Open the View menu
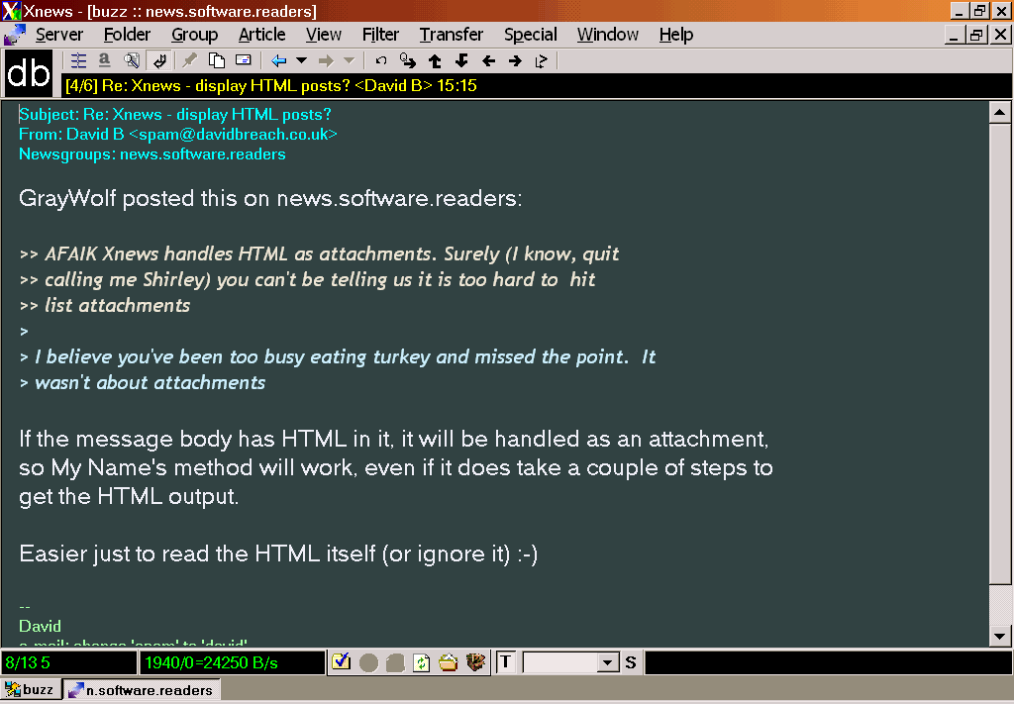This screenshot has width=1014, height=704. [x=324, y=35]
